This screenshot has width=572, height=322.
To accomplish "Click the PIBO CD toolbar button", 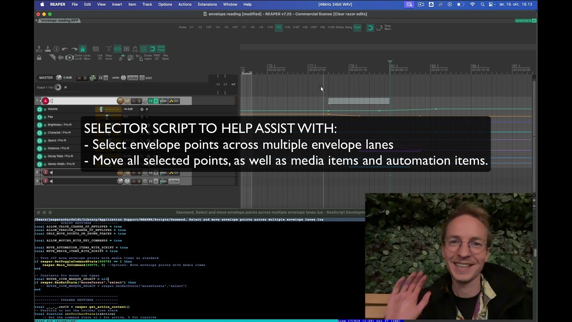I will (x=157, y=57).
